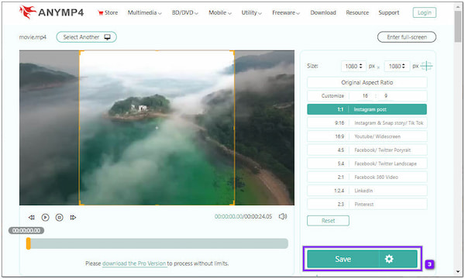Step forward one frame
Screen dimensions: 465x279
coord(73,218)
